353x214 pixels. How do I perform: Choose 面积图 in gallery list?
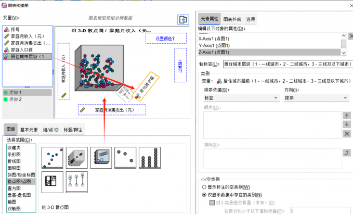pyautogui.click(x=21, y=168)
